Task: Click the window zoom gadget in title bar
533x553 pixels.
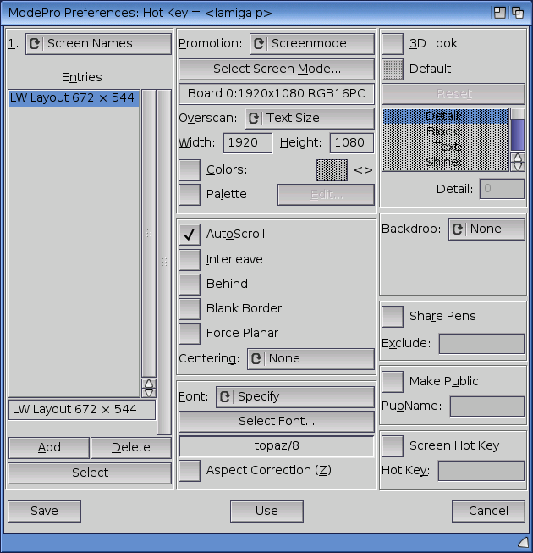Action: pos(499,13)
